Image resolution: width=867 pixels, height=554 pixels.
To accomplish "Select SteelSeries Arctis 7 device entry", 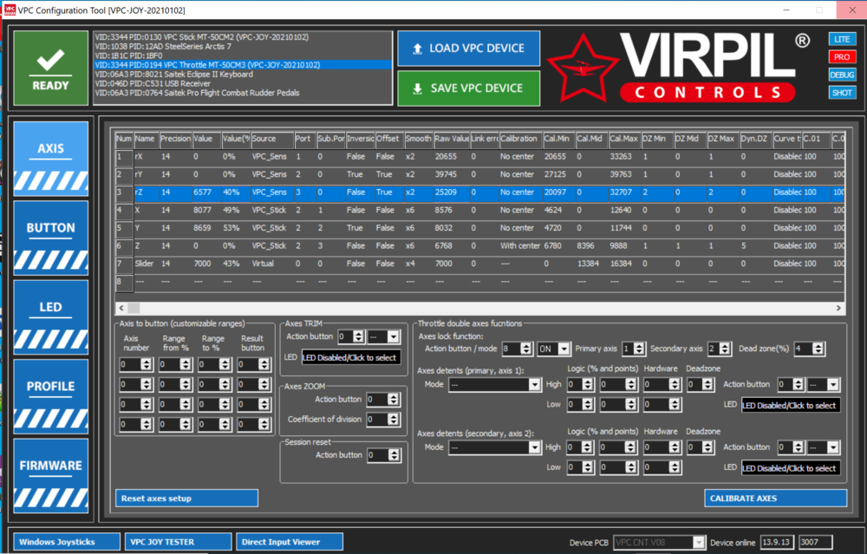I will [x=243, y=47].
